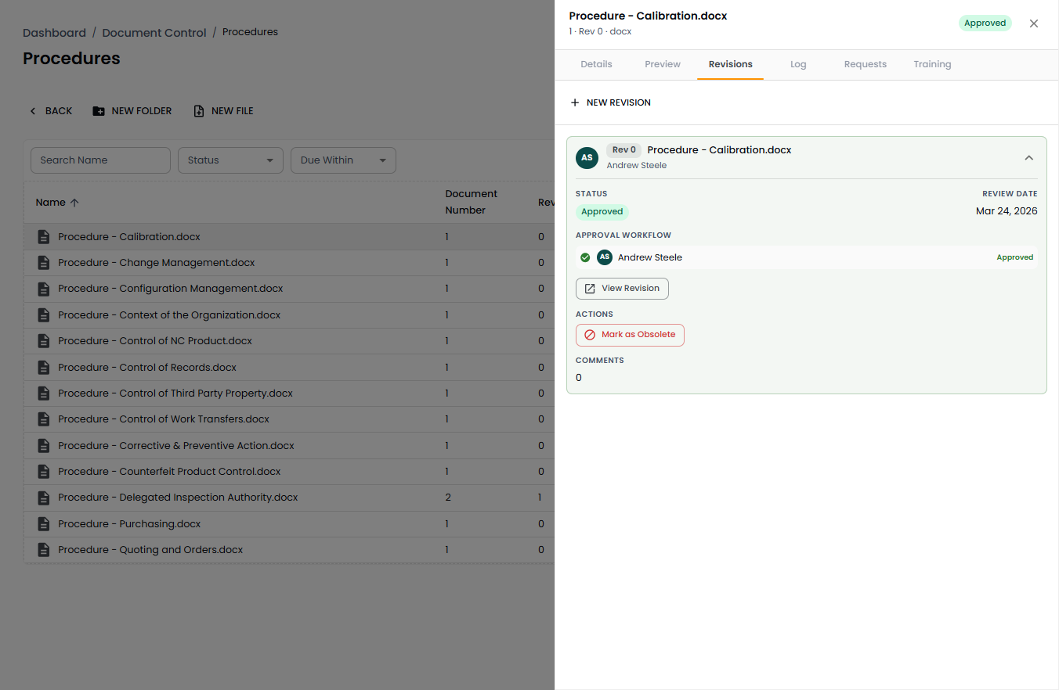Collapse the Rev 0 revision card

click(x=1028, y=158)
